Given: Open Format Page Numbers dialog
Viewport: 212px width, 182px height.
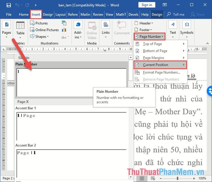Looking at the screenshot, I should click(160, 72).
